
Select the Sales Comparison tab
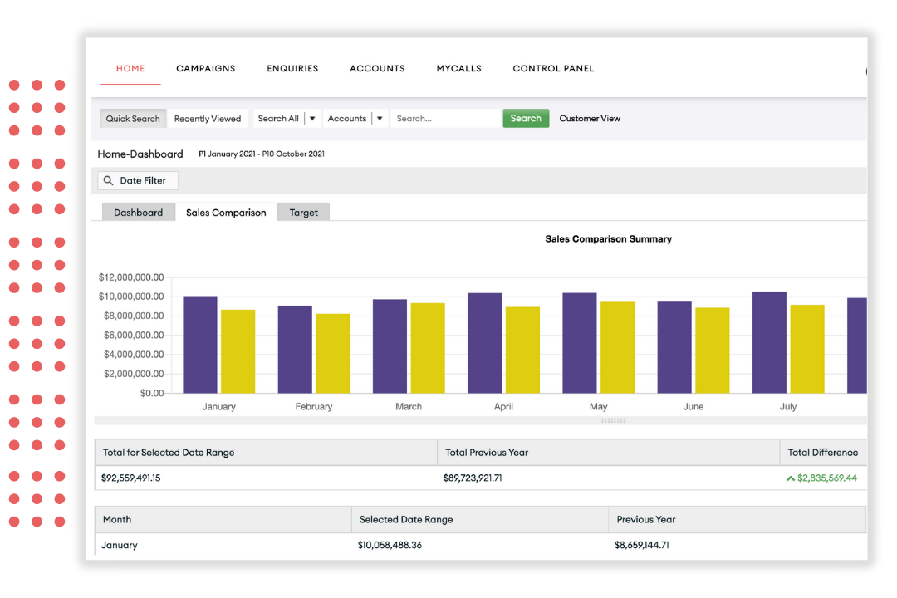coord(226,212)
